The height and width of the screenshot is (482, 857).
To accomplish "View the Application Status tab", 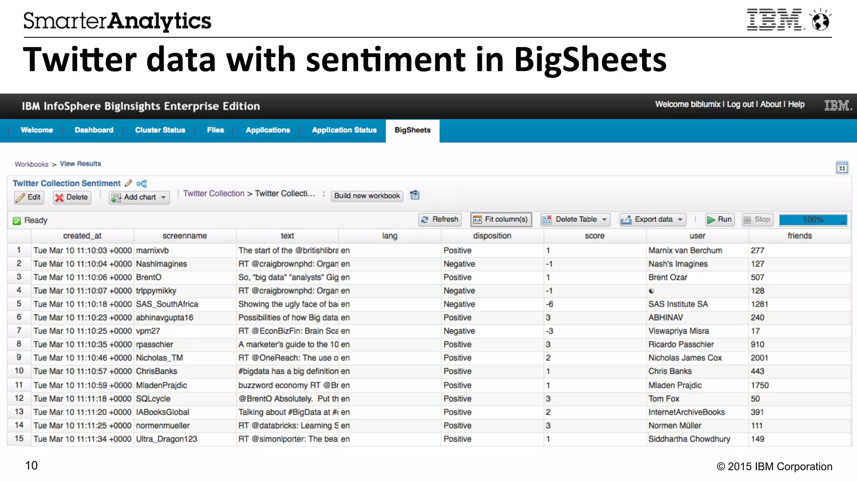I will (x=344, y=130).
